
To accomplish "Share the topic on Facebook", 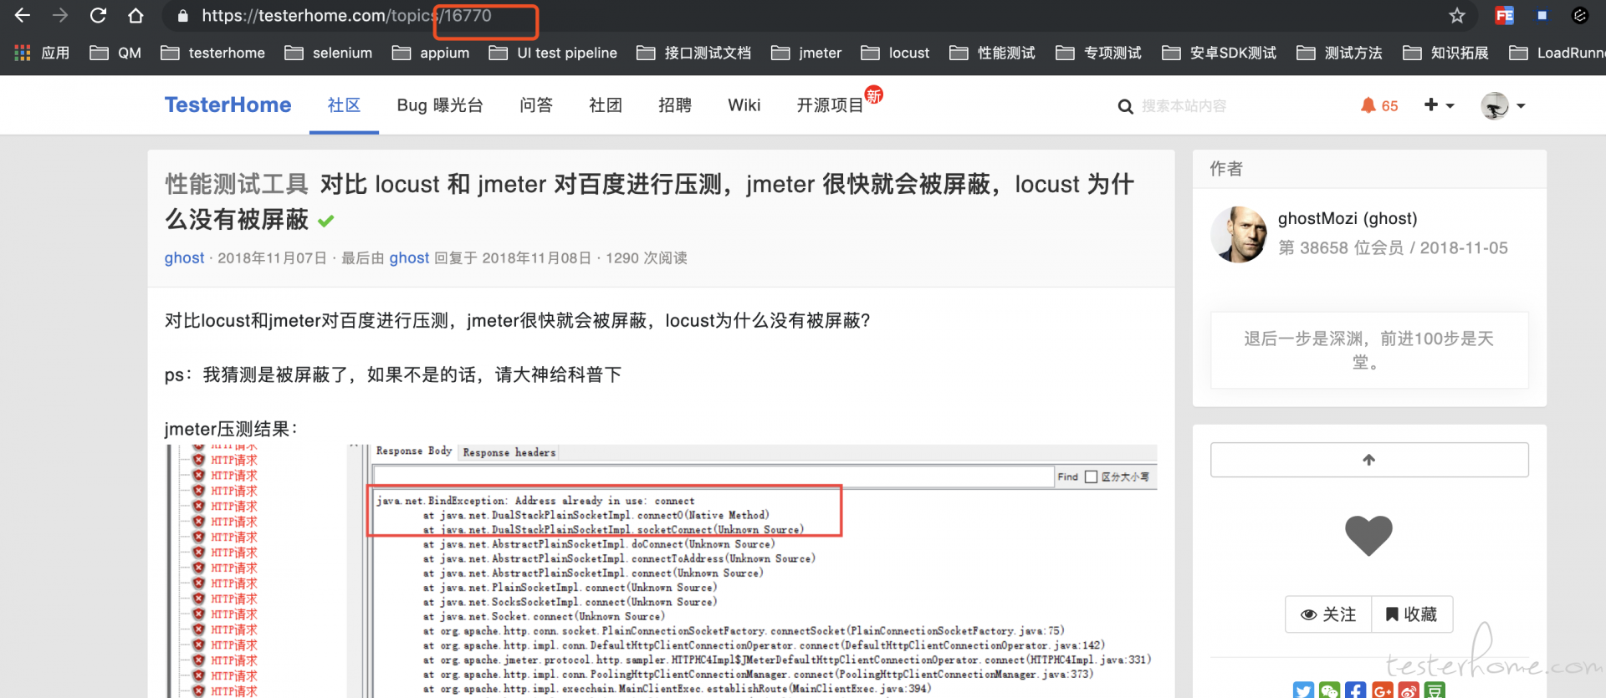I will point(1356,690).
